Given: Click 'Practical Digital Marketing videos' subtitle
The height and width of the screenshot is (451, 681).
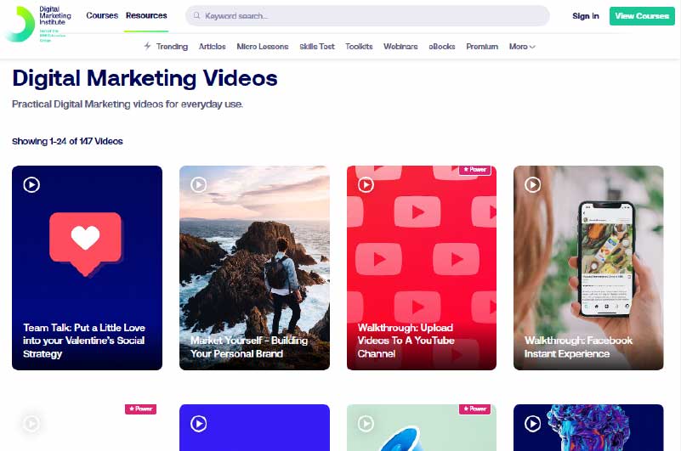Looking at the screenshot, I should pyautogui.click(x=128, y=104).
